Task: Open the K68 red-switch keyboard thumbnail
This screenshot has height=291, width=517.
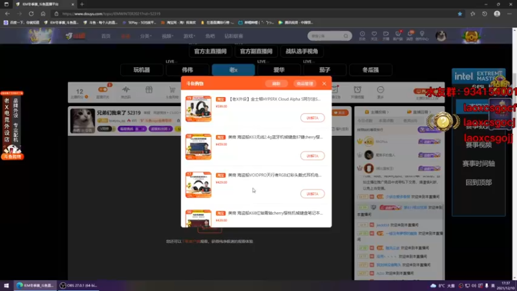Action: [198, 219]
